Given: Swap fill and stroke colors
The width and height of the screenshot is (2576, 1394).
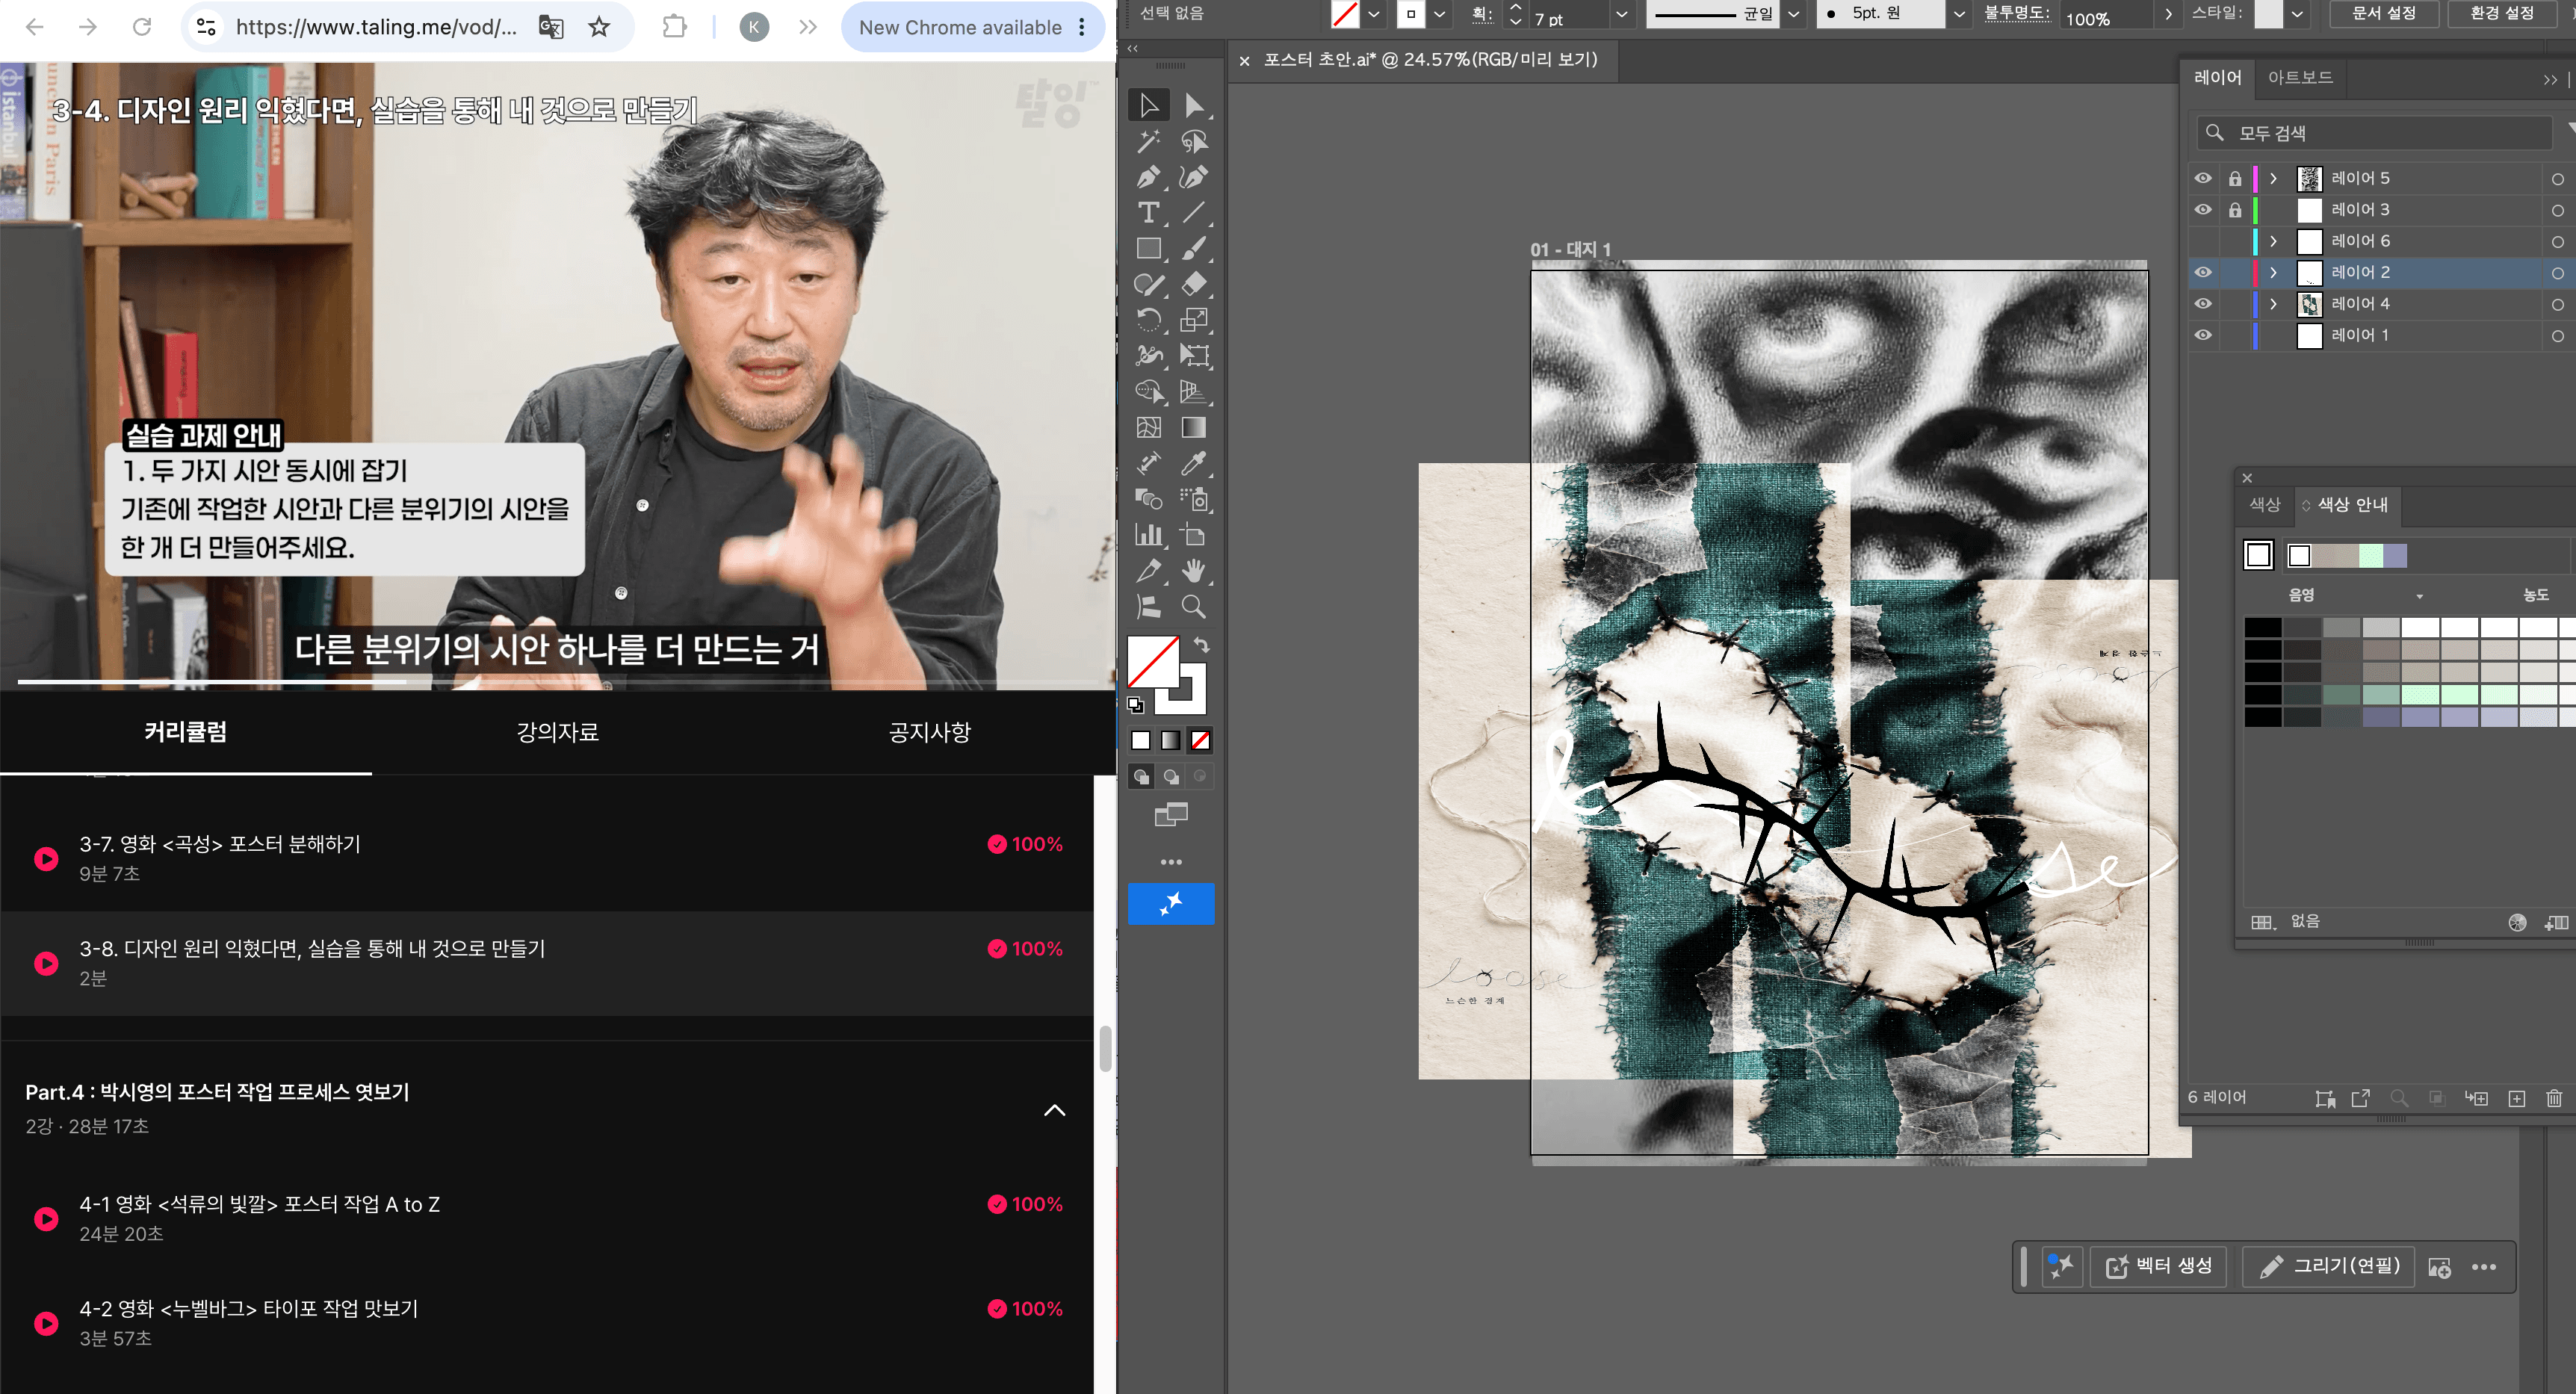Looking at the screenshot, I should 1201,646.
